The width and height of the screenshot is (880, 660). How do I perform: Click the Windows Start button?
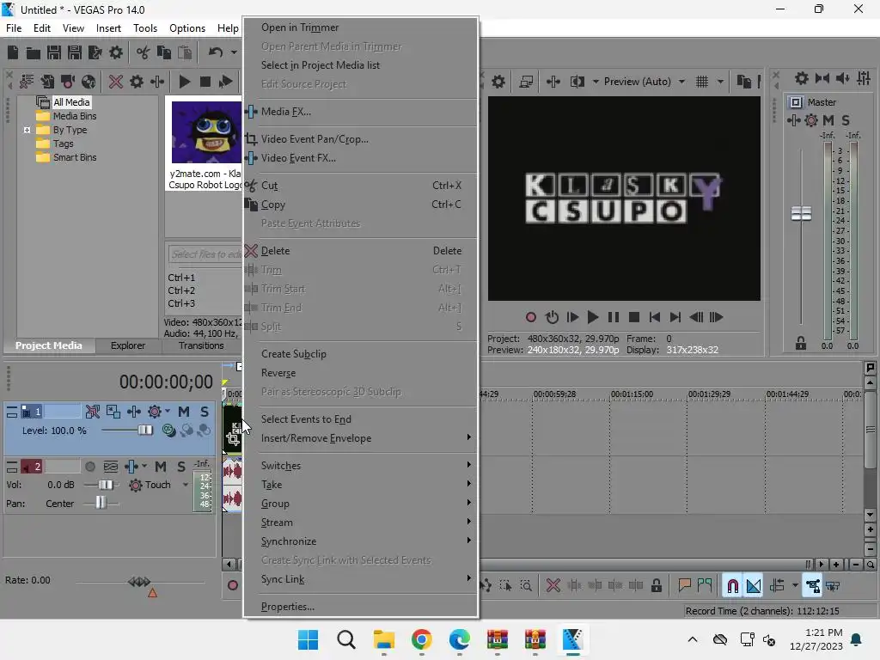pos(308,639)
